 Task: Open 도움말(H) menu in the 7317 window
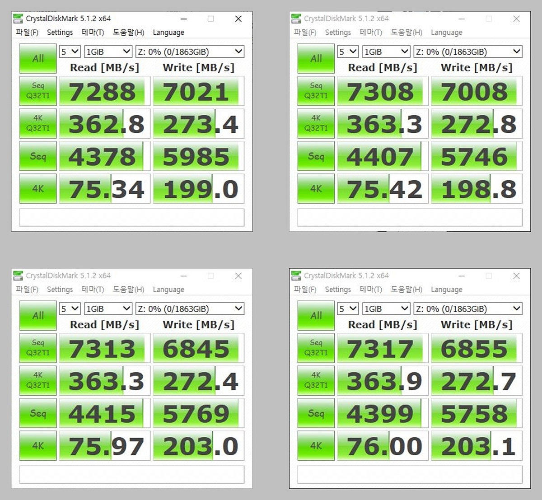(406, 290)
